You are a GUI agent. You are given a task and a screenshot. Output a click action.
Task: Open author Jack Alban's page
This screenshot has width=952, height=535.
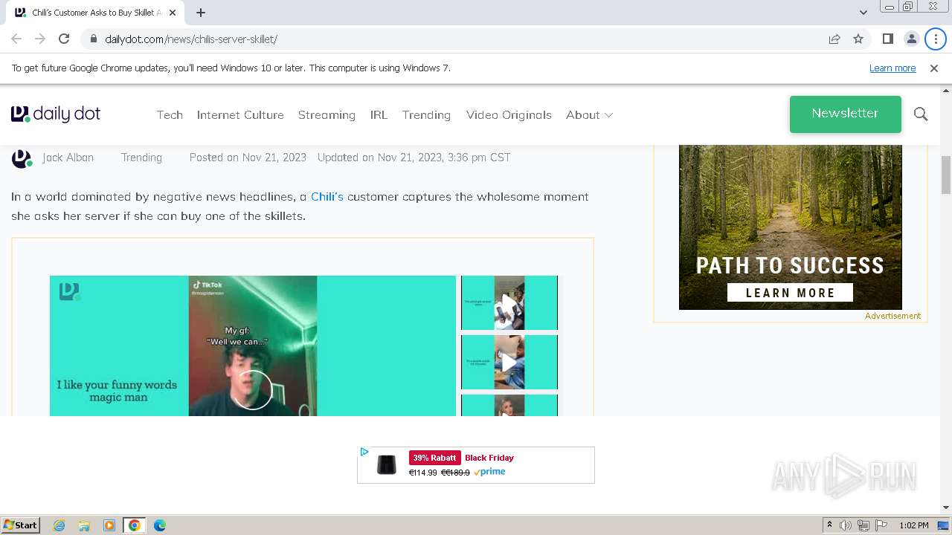pyautogui.click(x=68, y=158)
